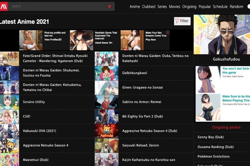Click the Sabiiro no Armor thumbnail

pos(106,102)
